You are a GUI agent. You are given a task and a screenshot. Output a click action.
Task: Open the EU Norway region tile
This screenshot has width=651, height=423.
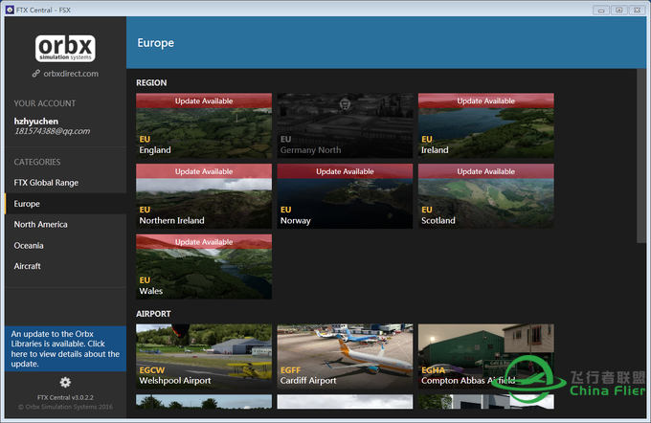tap(345, 196)
